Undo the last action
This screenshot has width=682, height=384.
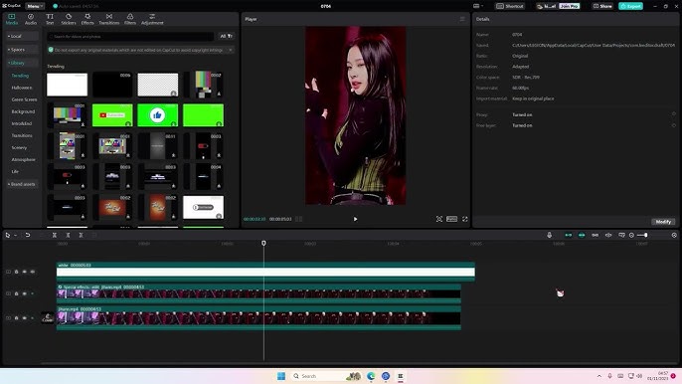tap(28, 235)
